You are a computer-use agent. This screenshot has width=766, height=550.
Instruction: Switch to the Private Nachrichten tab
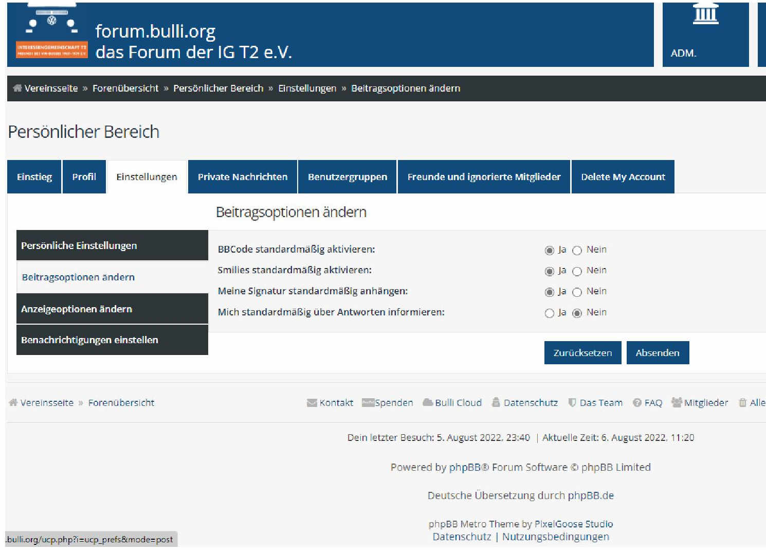click(x=243, y=177)
